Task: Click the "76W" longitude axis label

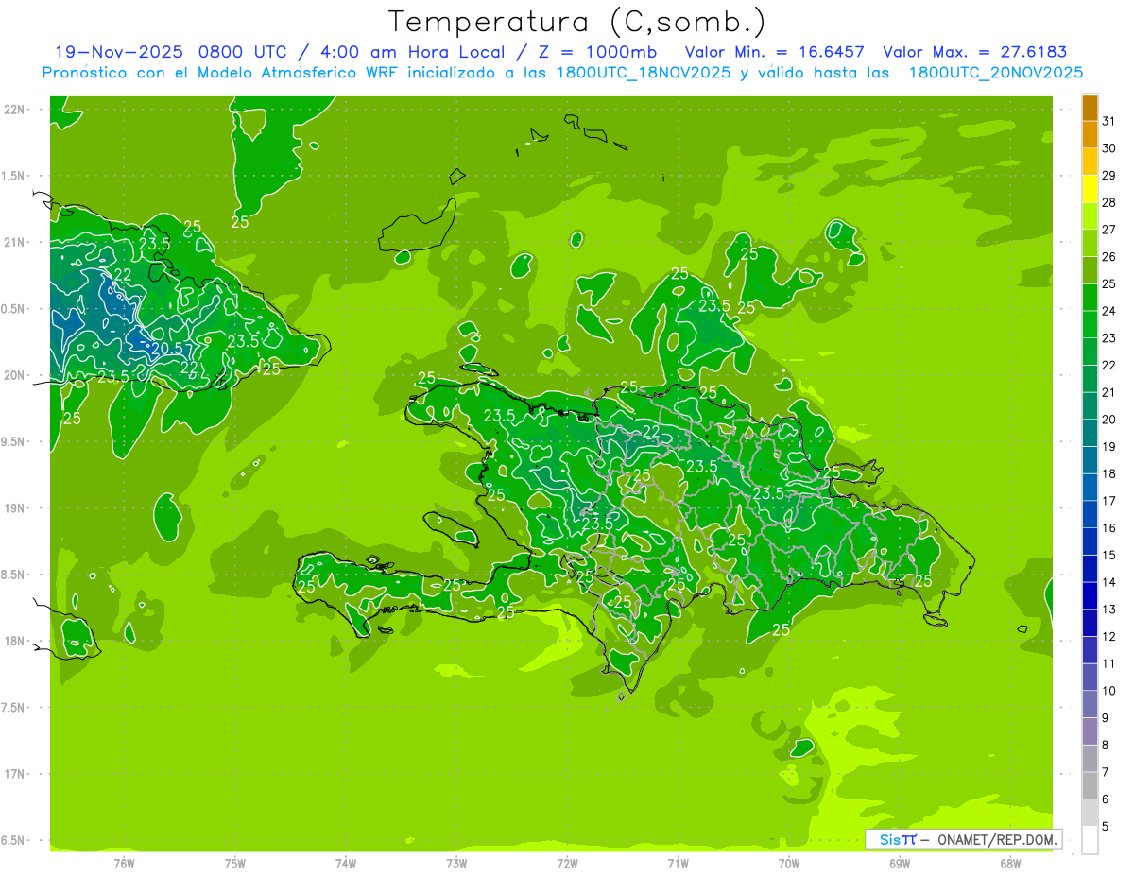Action: [x=124, y=863]
